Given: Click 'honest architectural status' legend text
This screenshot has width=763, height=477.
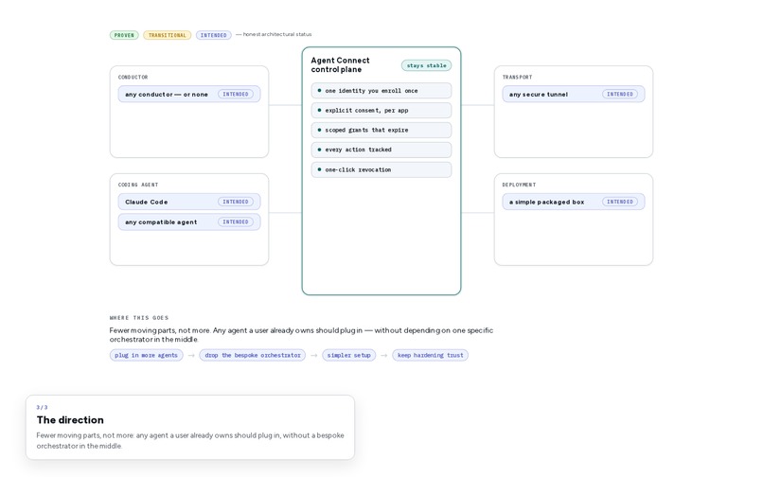Looking at the screenshot, I should point(277,35).
